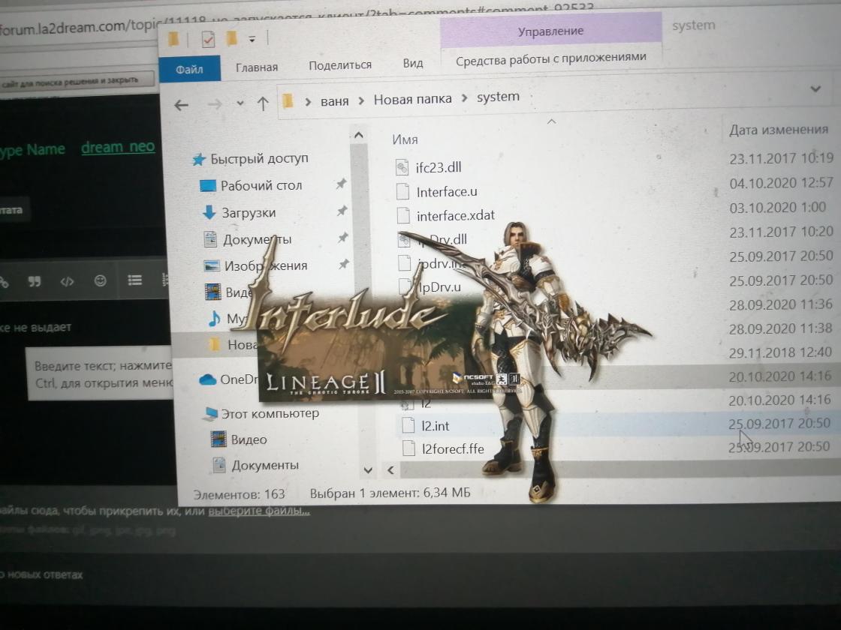Switch to the Вид ribbon tab

click(x=412, y=64)
